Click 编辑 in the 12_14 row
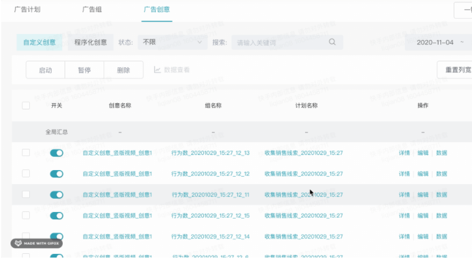 [423, 236]
